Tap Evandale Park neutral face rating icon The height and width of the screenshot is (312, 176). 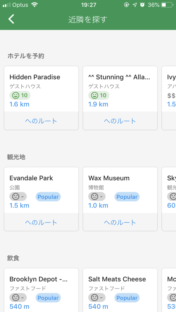coord(16,197)
